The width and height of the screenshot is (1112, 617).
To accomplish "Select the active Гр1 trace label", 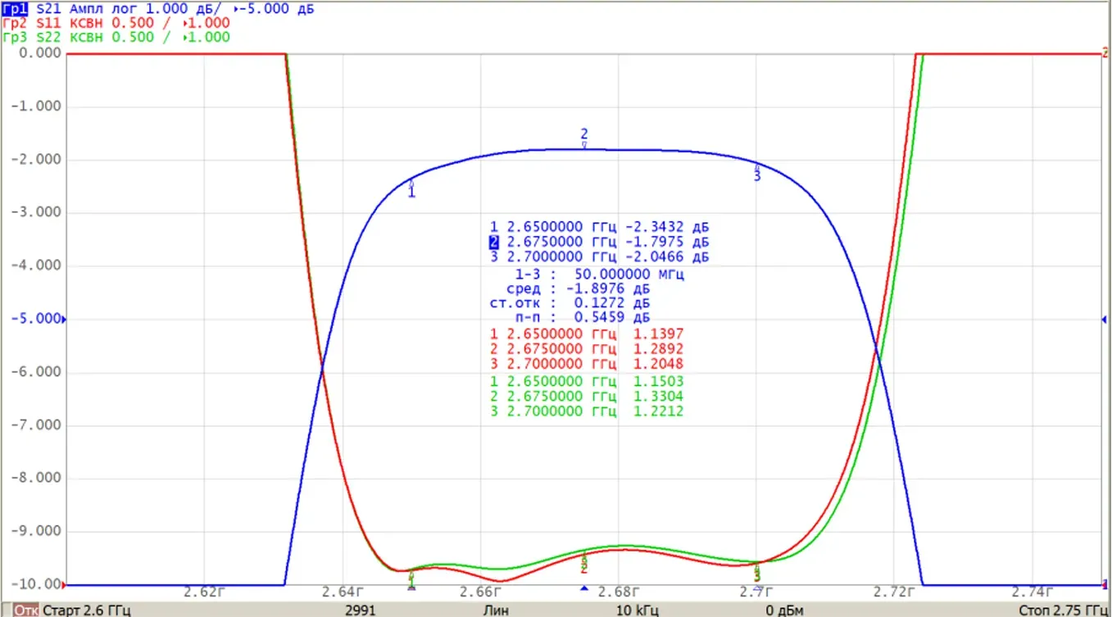I will coord(14,9).
